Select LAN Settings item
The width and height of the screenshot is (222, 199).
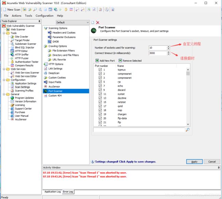55,69
